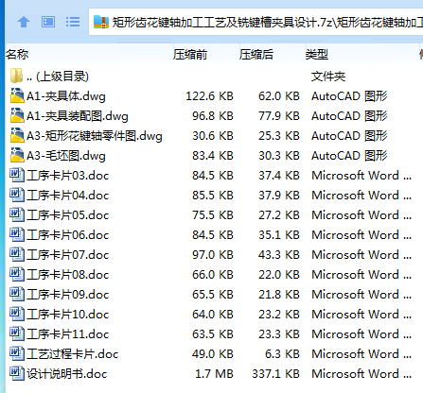
Task: Click the 122.6 KB size of A1-夹具体.dwg
Action: [x=209, y=96]
